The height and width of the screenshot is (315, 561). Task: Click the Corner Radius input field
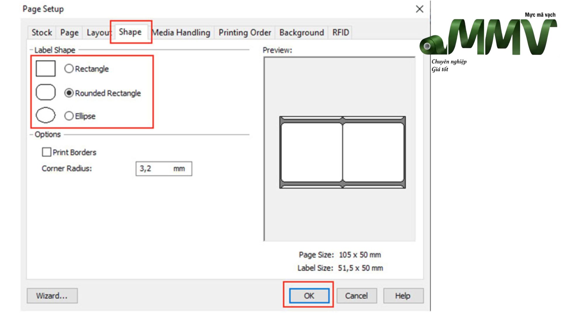pyautogui.click(x=164, y=169)
